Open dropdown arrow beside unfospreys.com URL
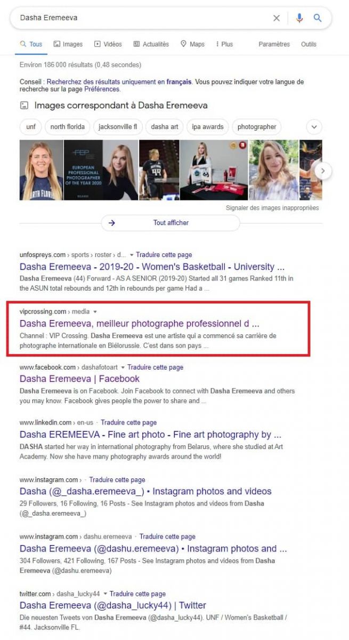 (131, 255)
